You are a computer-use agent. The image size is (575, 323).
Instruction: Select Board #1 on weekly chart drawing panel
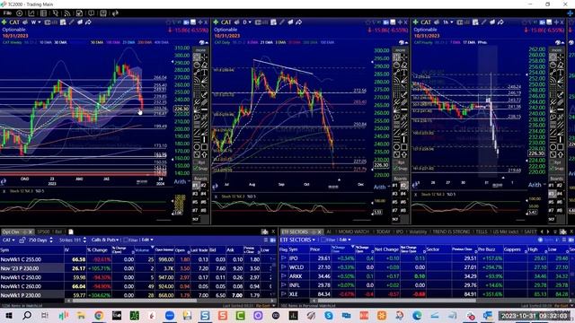196,186
